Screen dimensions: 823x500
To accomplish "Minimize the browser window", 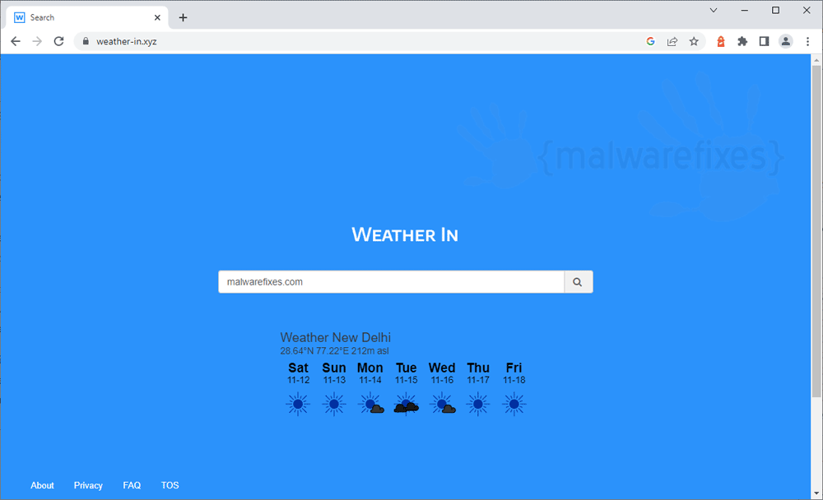I will (744, 10).
